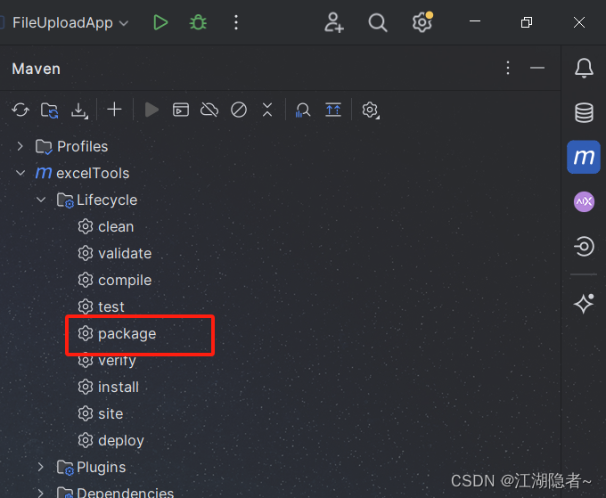Select the Lifecycle folder
This screenshot has height=498, width=606.
pyautogui.click(x=97, y=200)
